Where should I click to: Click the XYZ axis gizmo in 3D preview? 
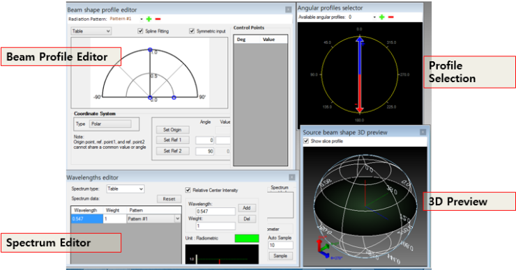tap(324, 248)
